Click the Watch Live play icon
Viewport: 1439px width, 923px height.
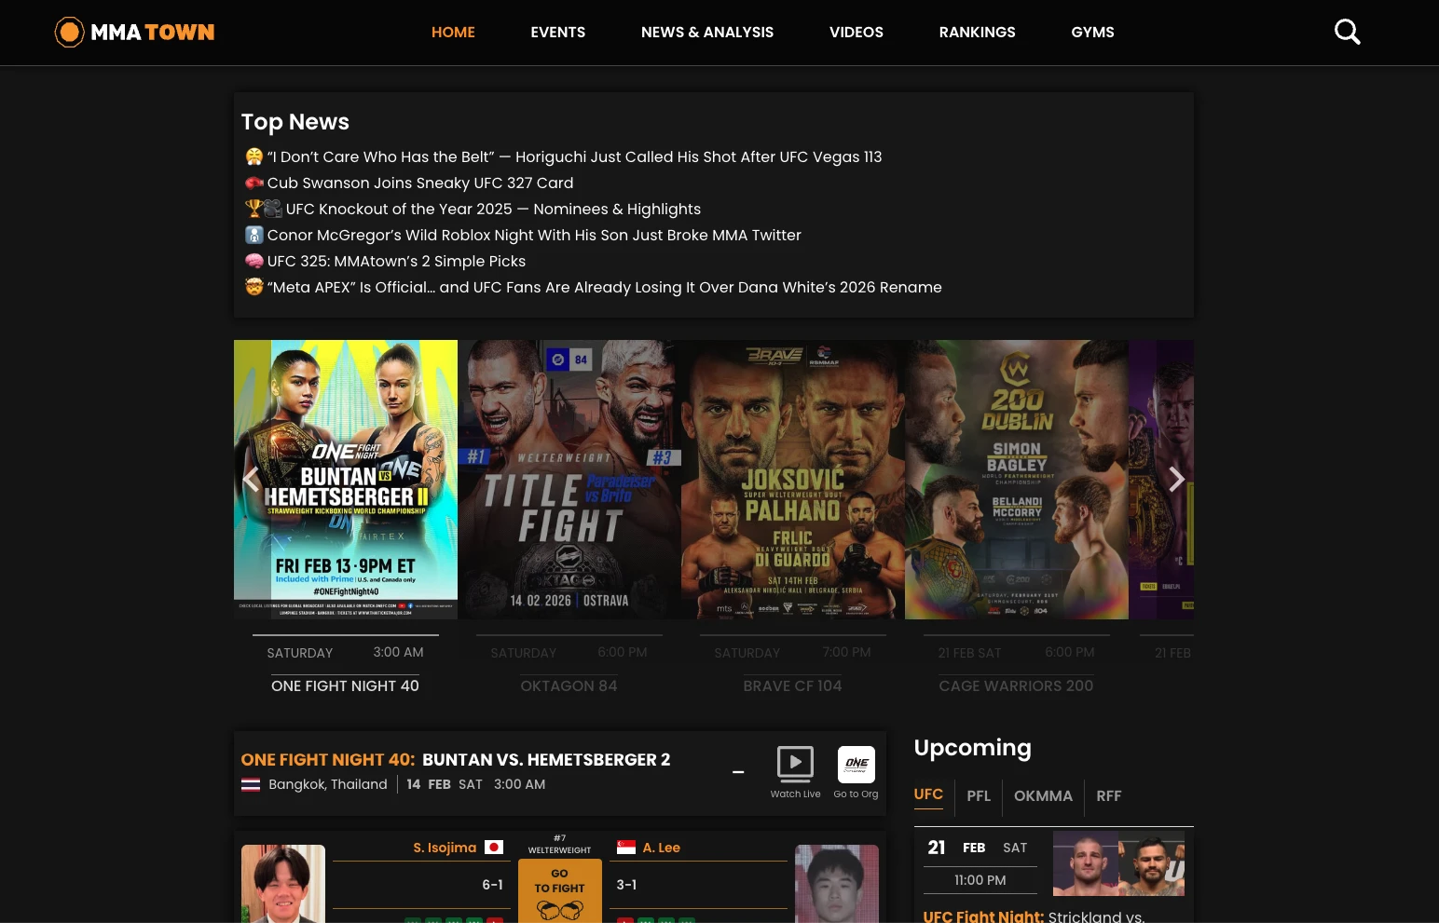(795, 764)
